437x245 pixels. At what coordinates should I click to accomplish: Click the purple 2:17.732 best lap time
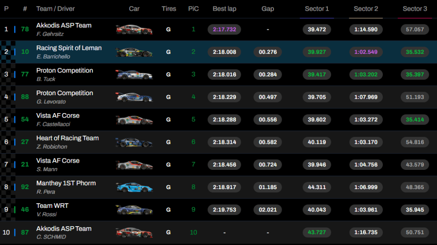click(224, 29)
